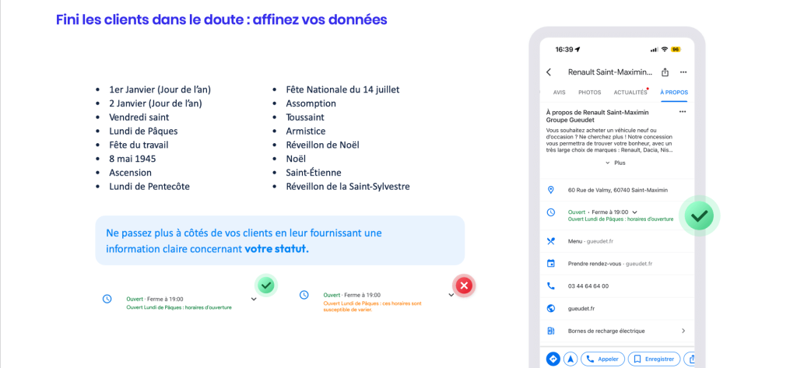Click the list item Ascension
This screenshot has height=368, width=797.
130,173
